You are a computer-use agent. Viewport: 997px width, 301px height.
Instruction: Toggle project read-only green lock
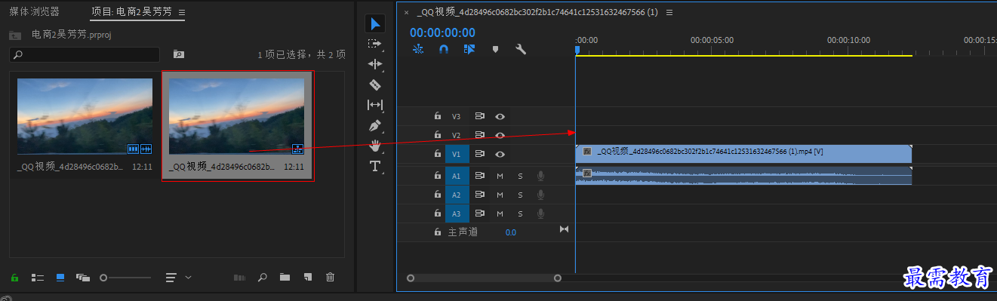click(x=14, y=278)
